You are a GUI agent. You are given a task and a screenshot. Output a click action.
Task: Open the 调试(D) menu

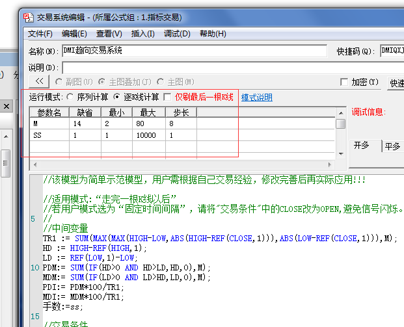click(177, 34)
